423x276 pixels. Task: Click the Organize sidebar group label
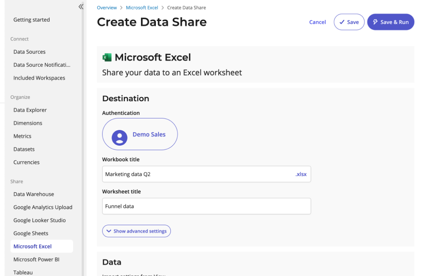(x=20, y=97)
